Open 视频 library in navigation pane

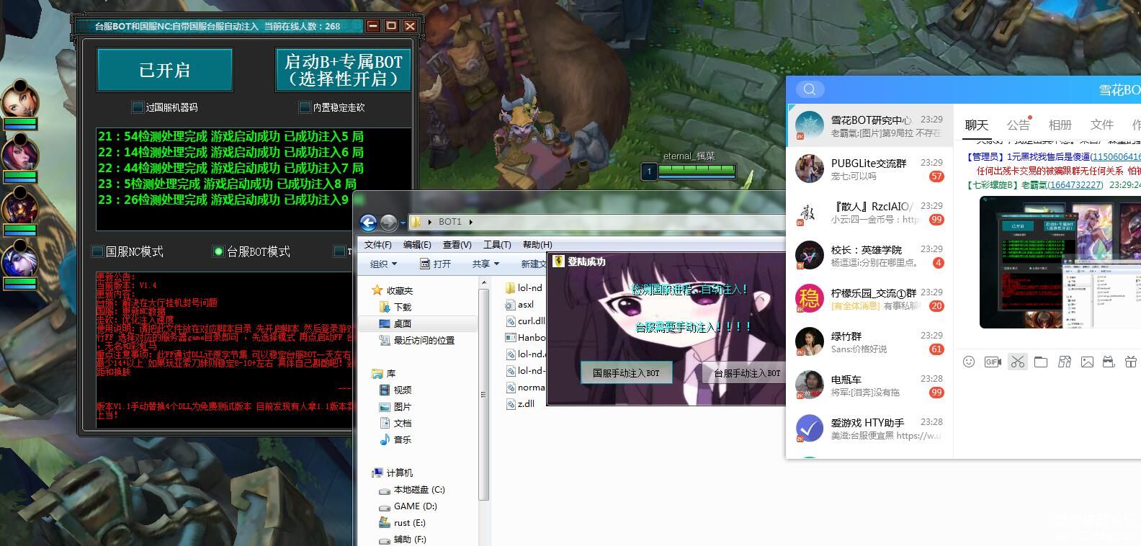point(396,390)
